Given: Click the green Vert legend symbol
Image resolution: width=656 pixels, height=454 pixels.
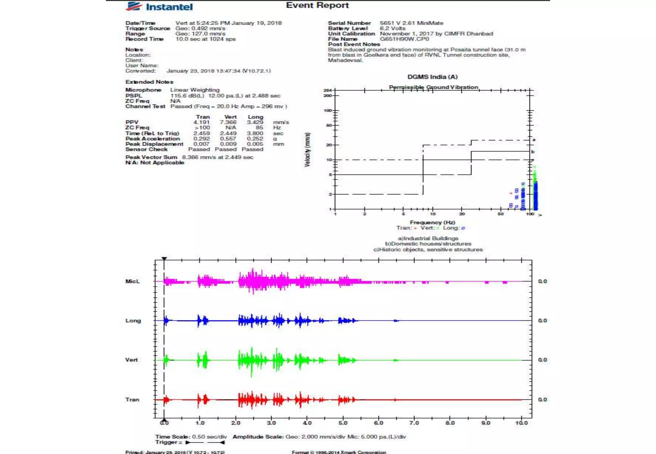Looking at the screenshot, I should coord(438,228).
